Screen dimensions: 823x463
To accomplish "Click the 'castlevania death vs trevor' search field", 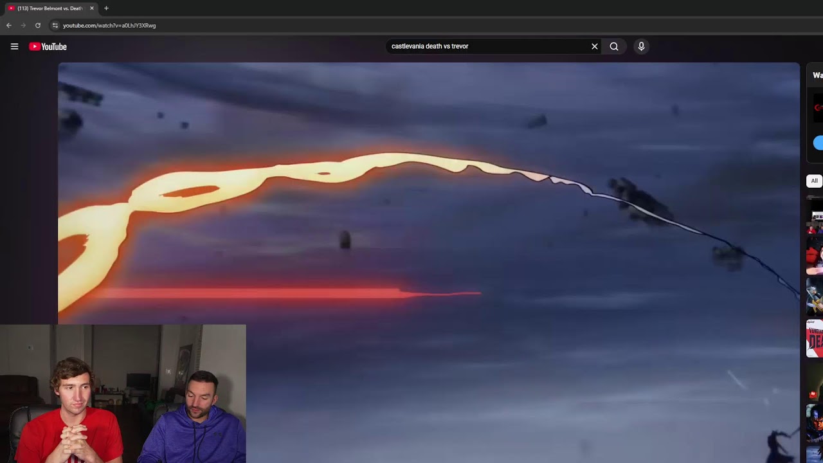I will coord(489,46).
